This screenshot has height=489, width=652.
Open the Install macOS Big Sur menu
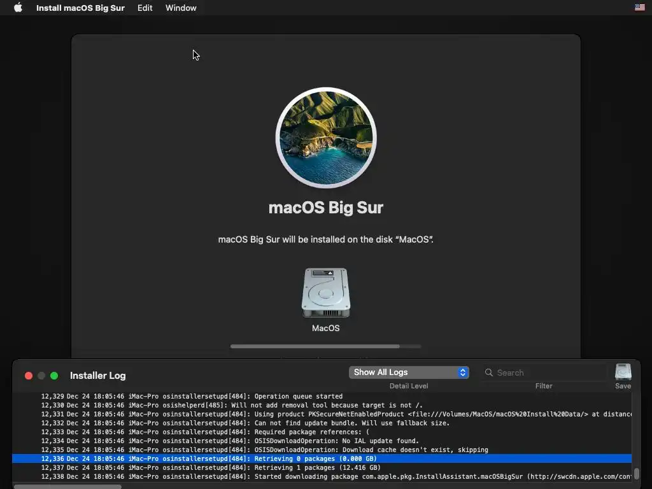point(80,8)
